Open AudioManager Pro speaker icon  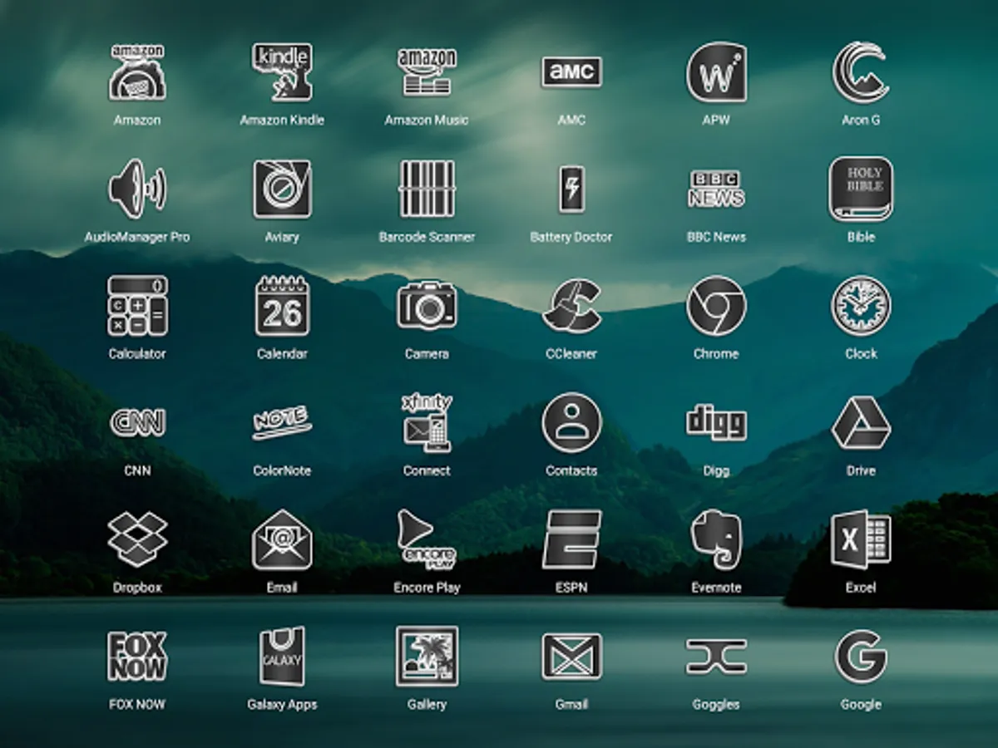(x=137, y=189)
